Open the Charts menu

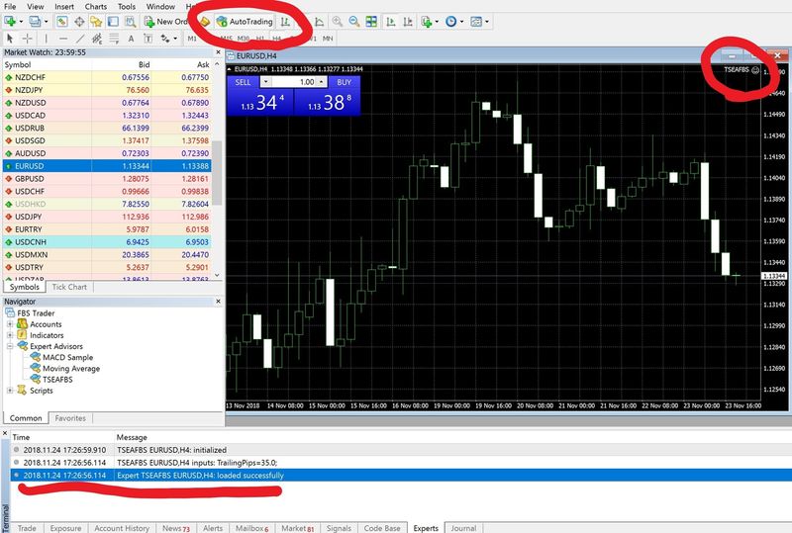point(96,6)
